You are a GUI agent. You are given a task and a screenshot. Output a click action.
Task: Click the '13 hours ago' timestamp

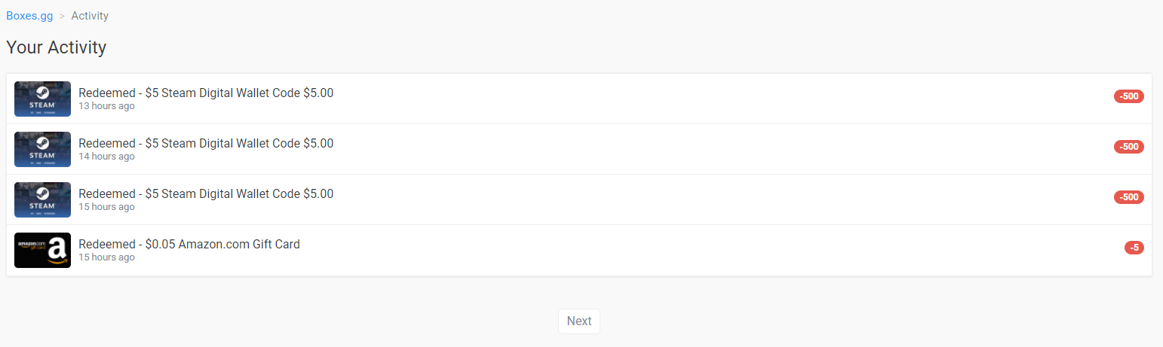click(106, 106)
